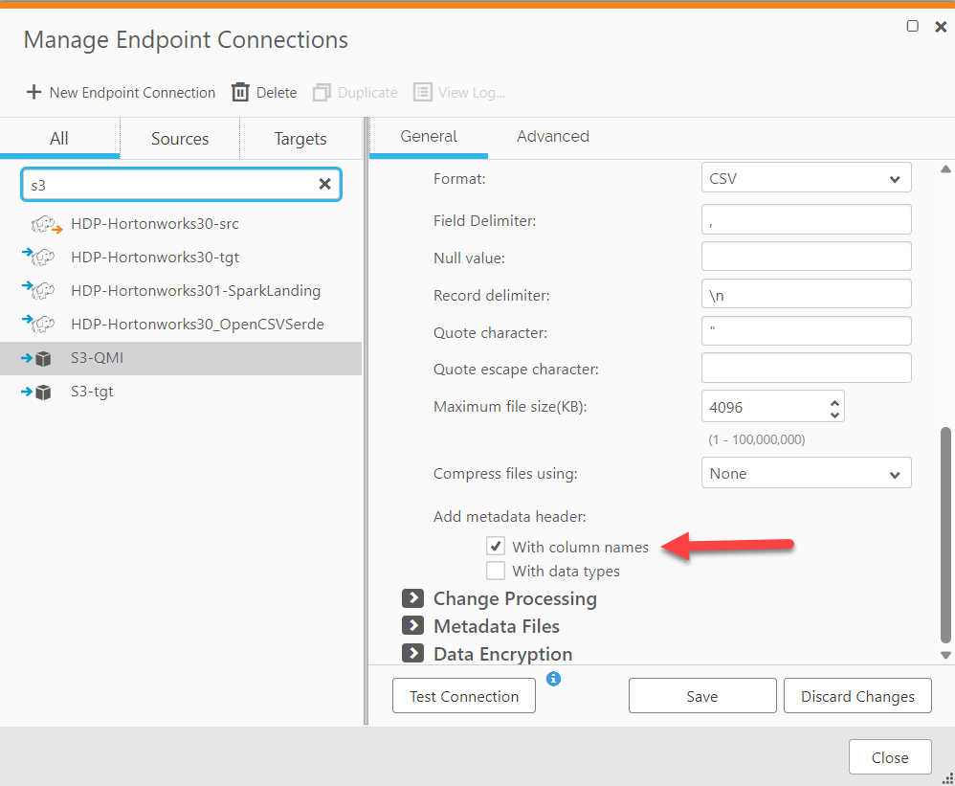
Task: Click the Delete trash can icon
Action: point(240,92)
